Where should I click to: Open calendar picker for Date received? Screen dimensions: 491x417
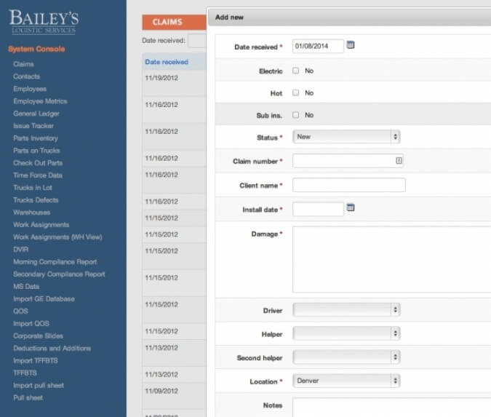coord(351,45)
